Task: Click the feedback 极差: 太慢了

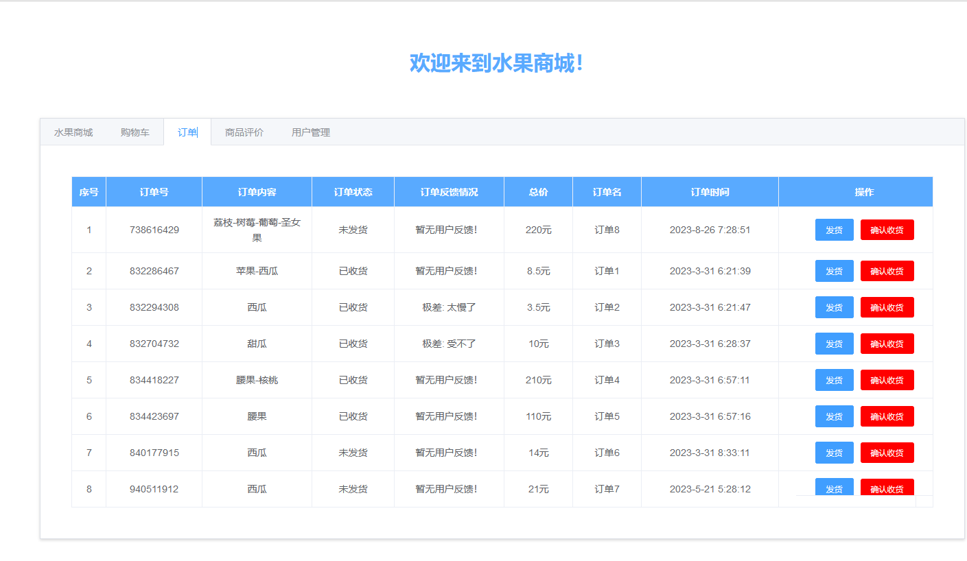Action: 450,307
